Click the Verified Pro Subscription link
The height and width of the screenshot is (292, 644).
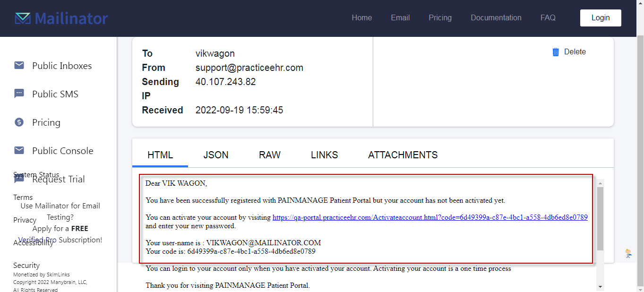point(37,240)
